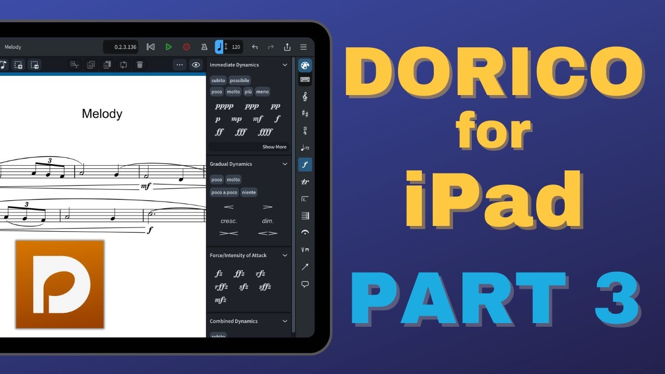
Task: Toggle the quarter-note fixed tempo mode
Action: [220, 47]
